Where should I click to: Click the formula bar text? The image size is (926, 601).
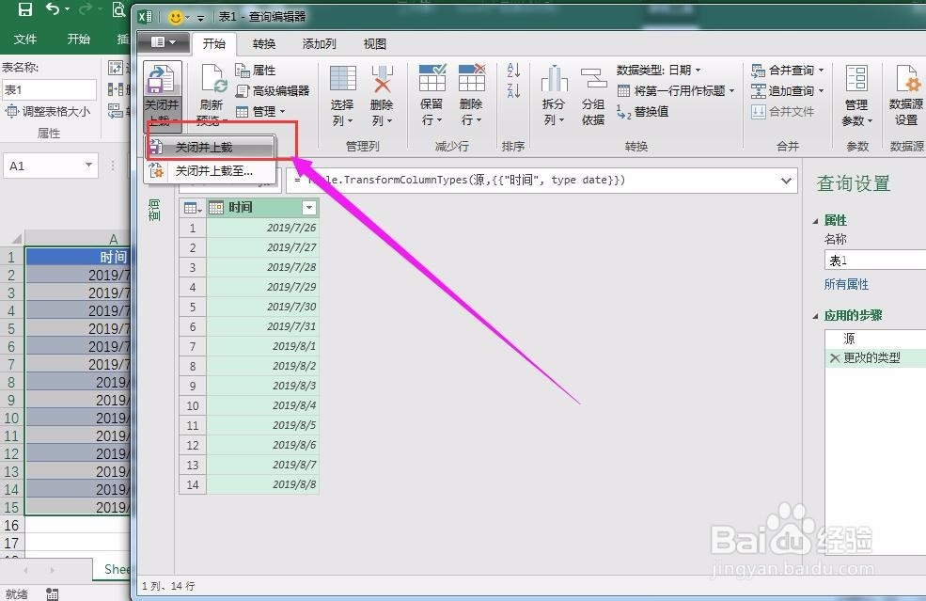[x=460, y=181]
